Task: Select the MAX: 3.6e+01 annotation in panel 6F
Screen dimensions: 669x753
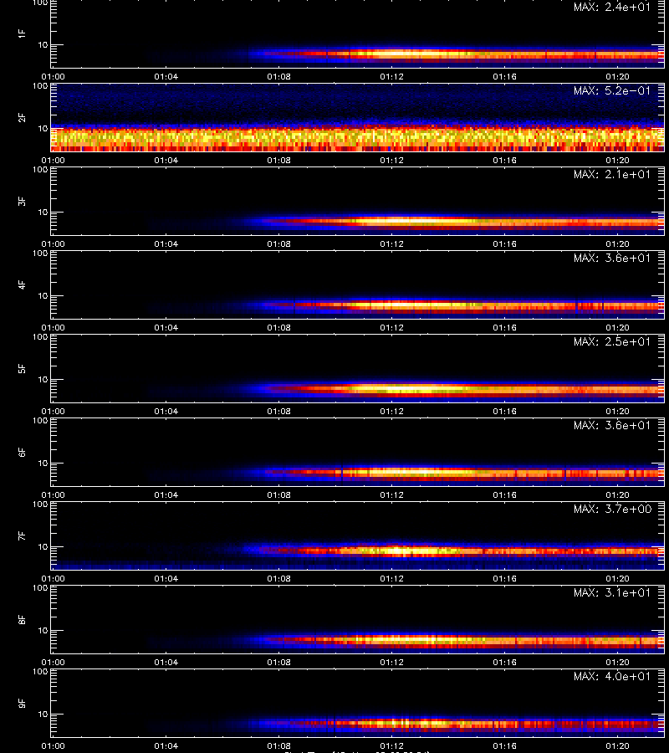Action: click(x=612, y=425)
